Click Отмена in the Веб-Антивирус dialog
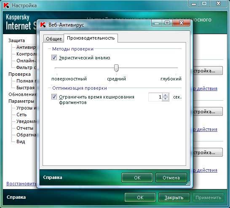 tap(171, 178)
